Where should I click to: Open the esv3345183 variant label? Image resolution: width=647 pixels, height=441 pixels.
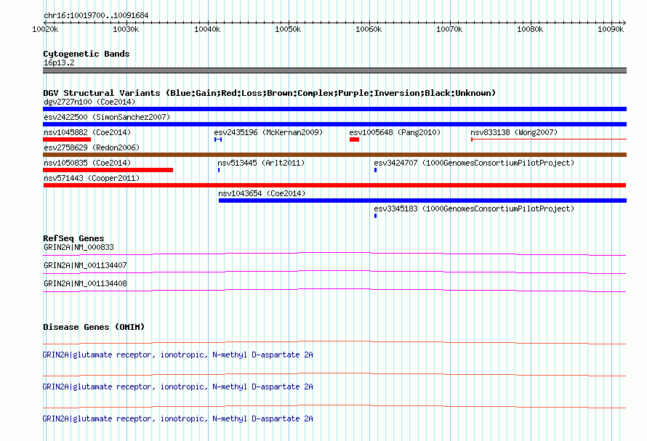tap(474, 209)
